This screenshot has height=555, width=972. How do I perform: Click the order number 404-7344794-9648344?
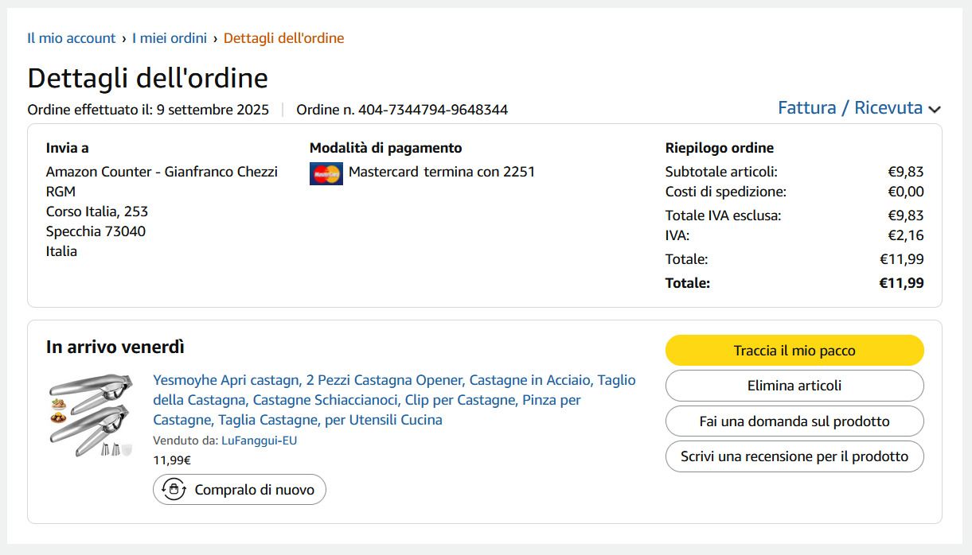click(x=433, y=110)
